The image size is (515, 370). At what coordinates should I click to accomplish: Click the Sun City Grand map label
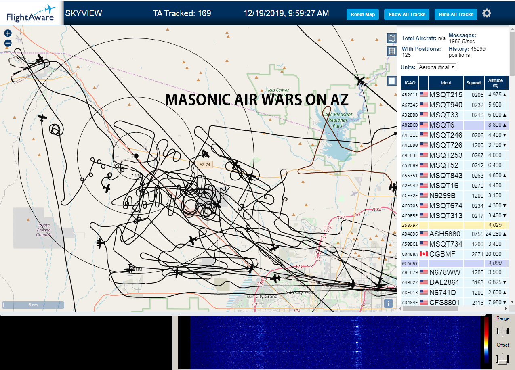tap(262, 297)
